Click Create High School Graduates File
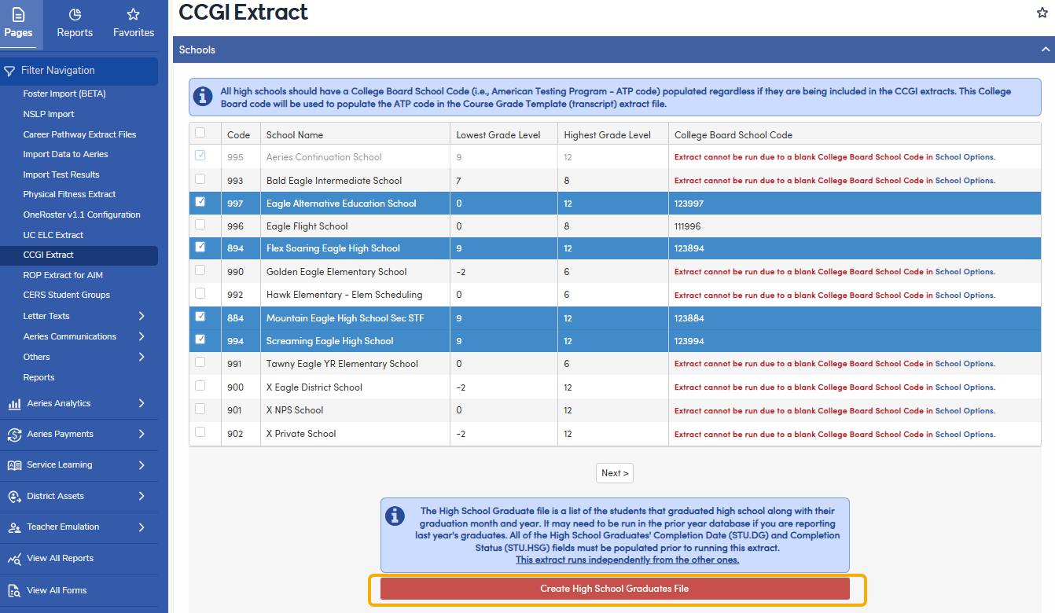 [615, 589]
